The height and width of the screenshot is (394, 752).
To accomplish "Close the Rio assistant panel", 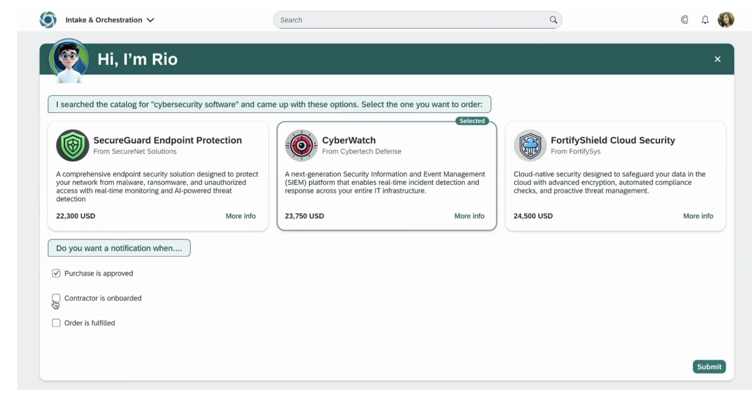I will [717, 59].
